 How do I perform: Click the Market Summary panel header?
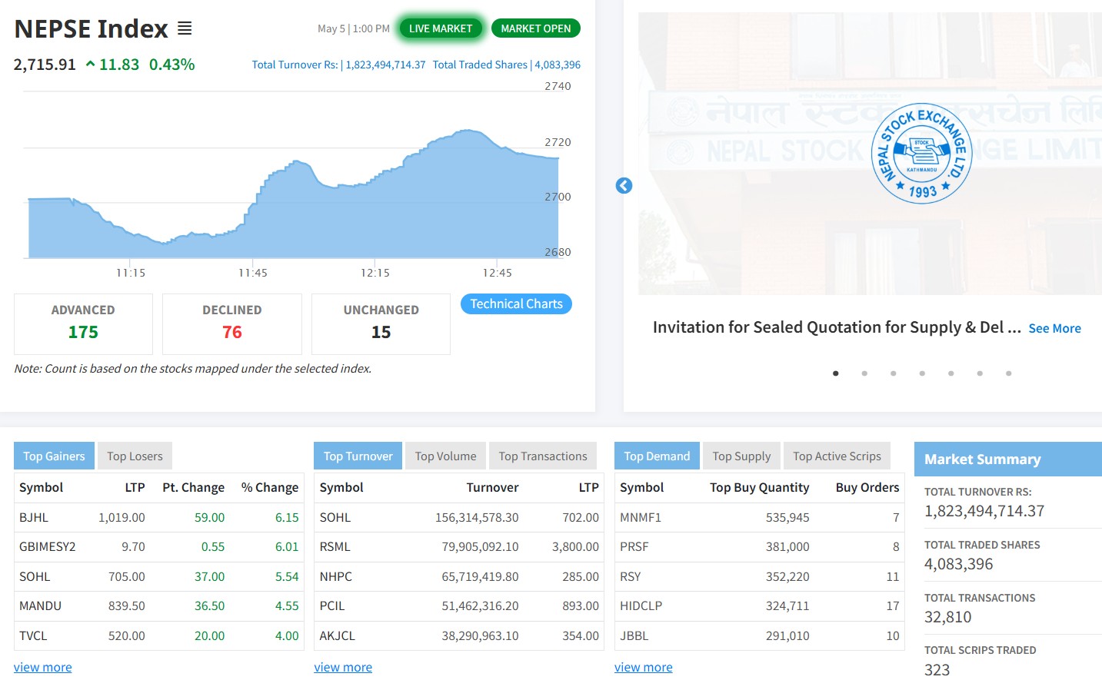(x=1008, y=459)
